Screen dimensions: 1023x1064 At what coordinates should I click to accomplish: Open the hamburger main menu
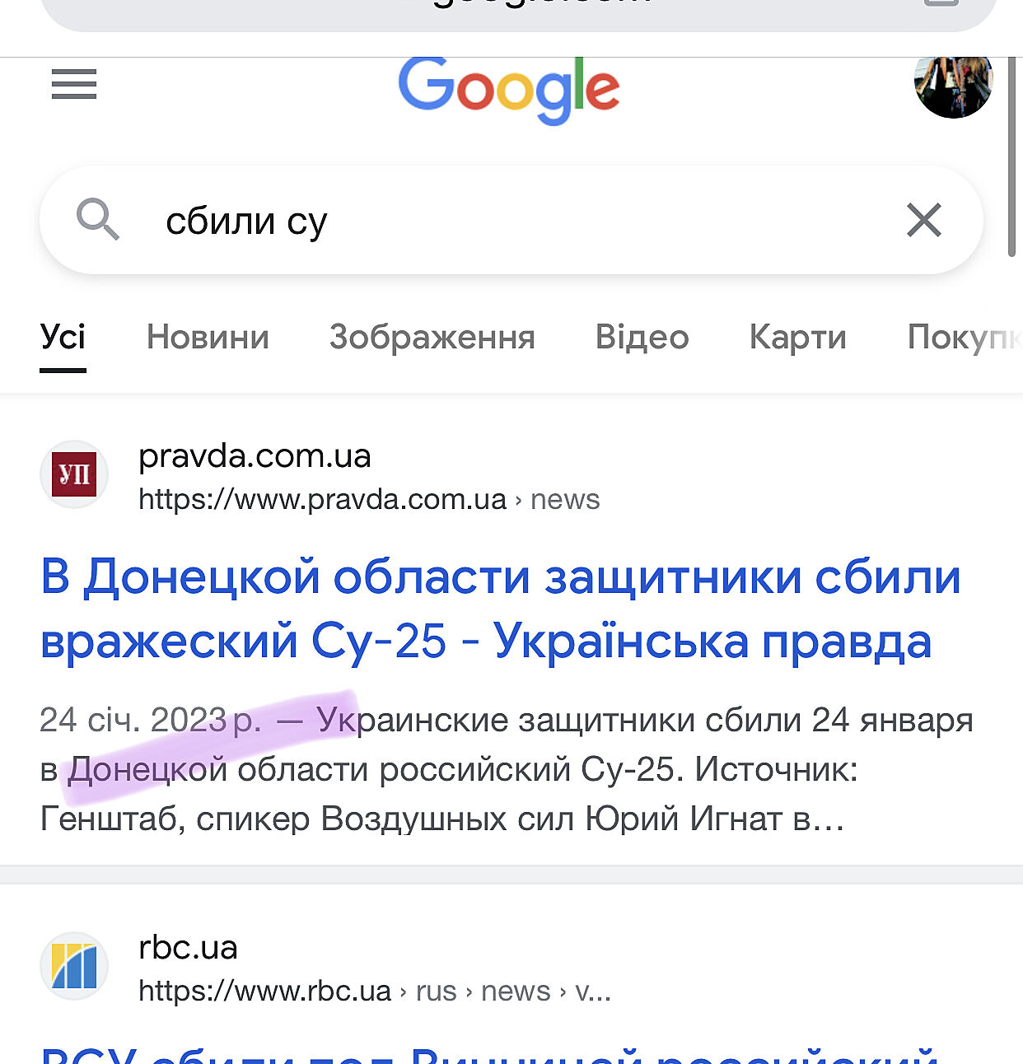(74, 84)
